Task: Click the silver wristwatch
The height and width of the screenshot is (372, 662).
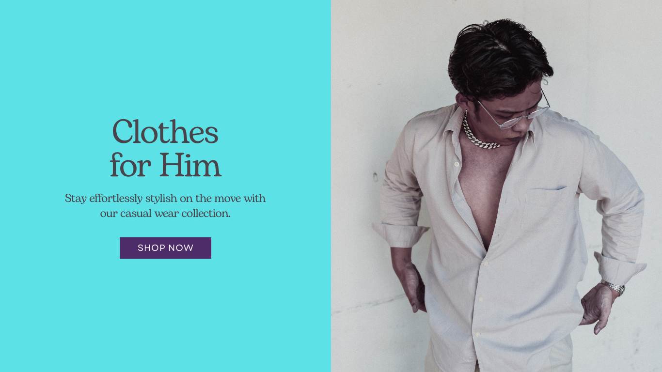Action: [614, 288]
